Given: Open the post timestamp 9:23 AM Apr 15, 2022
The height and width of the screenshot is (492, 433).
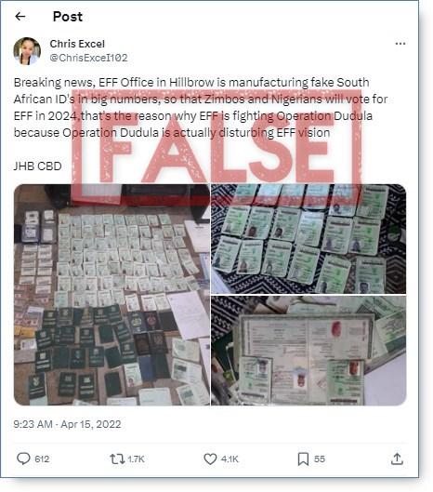Looking at the screenshot, I should tap(67, 424).
